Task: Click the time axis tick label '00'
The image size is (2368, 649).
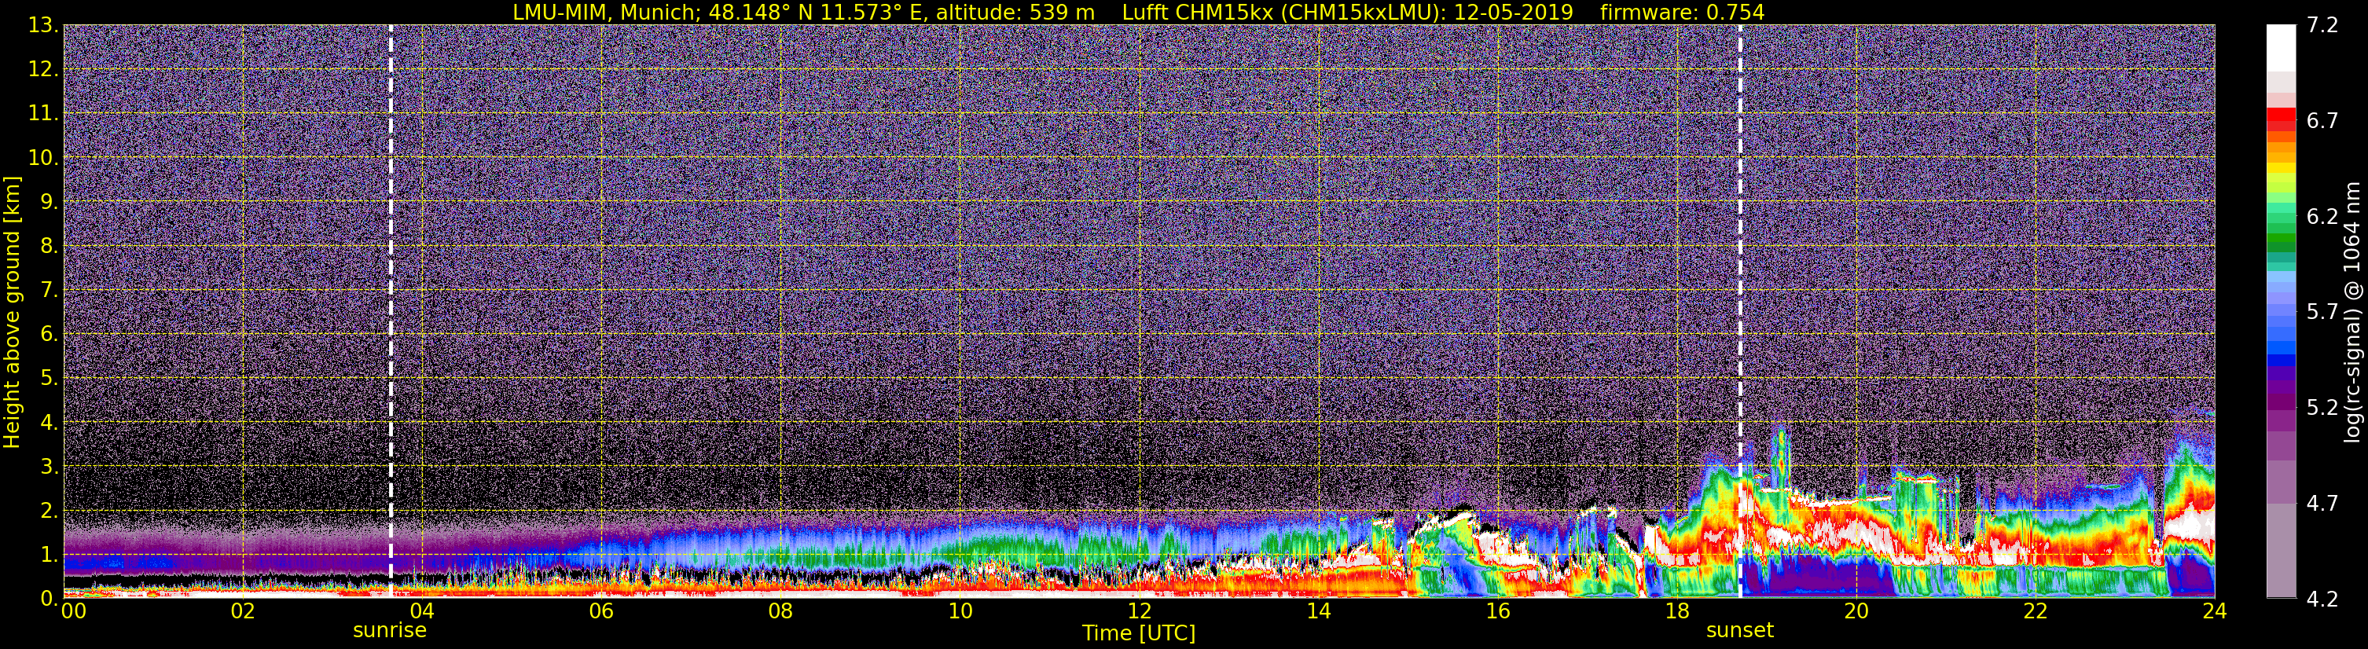Action: pos(74,611)
